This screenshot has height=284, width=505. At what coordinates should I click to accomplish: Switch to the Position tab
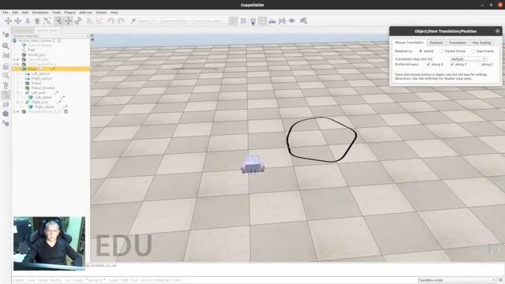(x=436, y=43)
